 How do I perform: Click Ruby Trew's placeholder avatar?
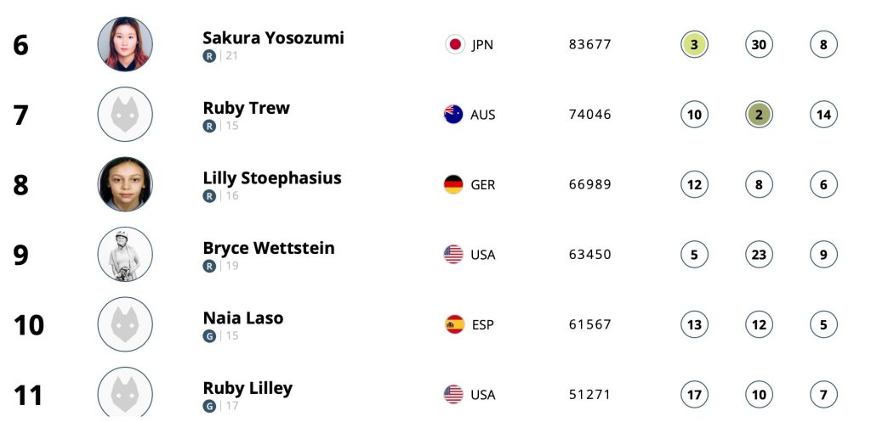(125, 115)
